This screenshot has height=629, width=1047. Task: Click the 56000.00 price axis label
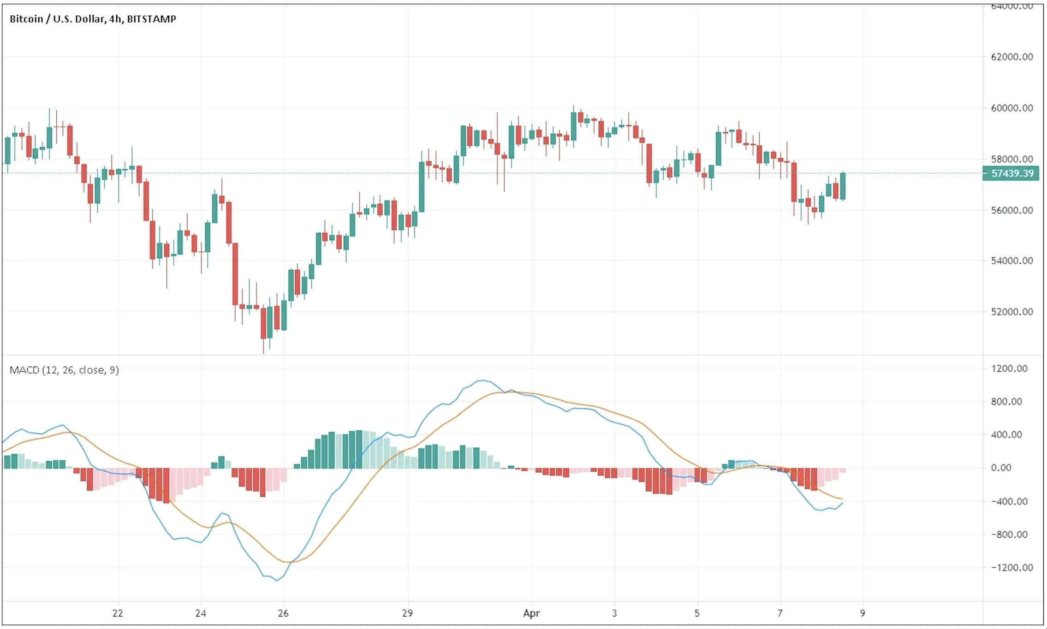[x=1012, y=210]
